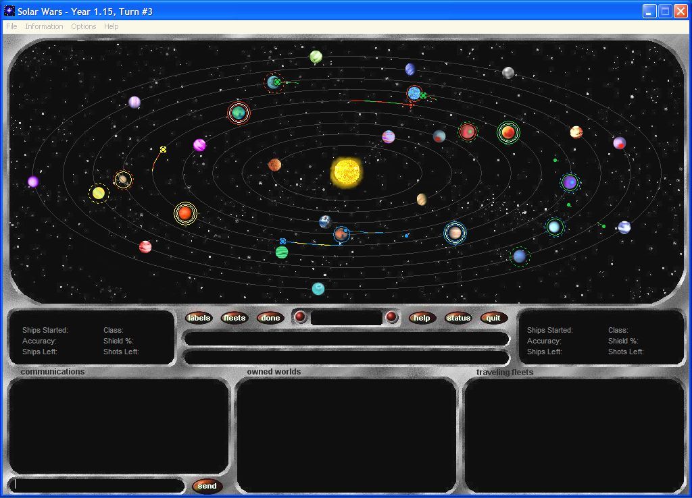Select the purple planet with green rings at right
Viewport: 692px width, 498px height.
570,182
